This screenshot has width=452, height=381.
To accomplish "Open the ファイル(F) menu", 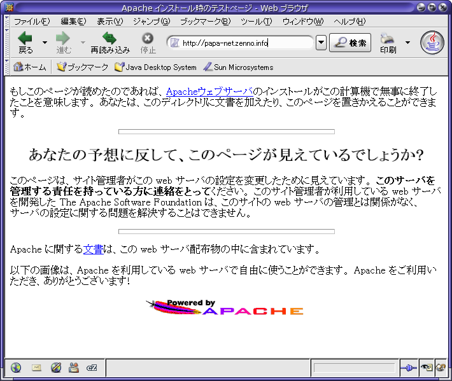I will click(32, 22).
